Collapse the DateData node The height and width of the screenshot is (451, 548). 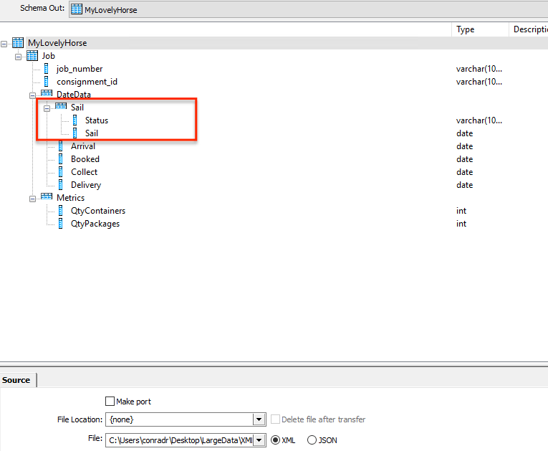tap(33, 95)
